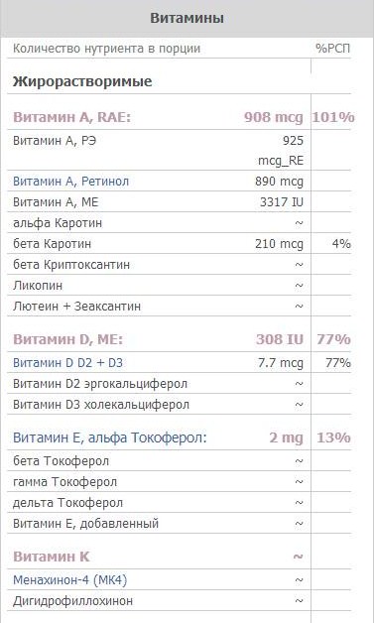Open the Витамин A, Ретинол link
This screenshot has height=623, width=374.
[70, 182]
